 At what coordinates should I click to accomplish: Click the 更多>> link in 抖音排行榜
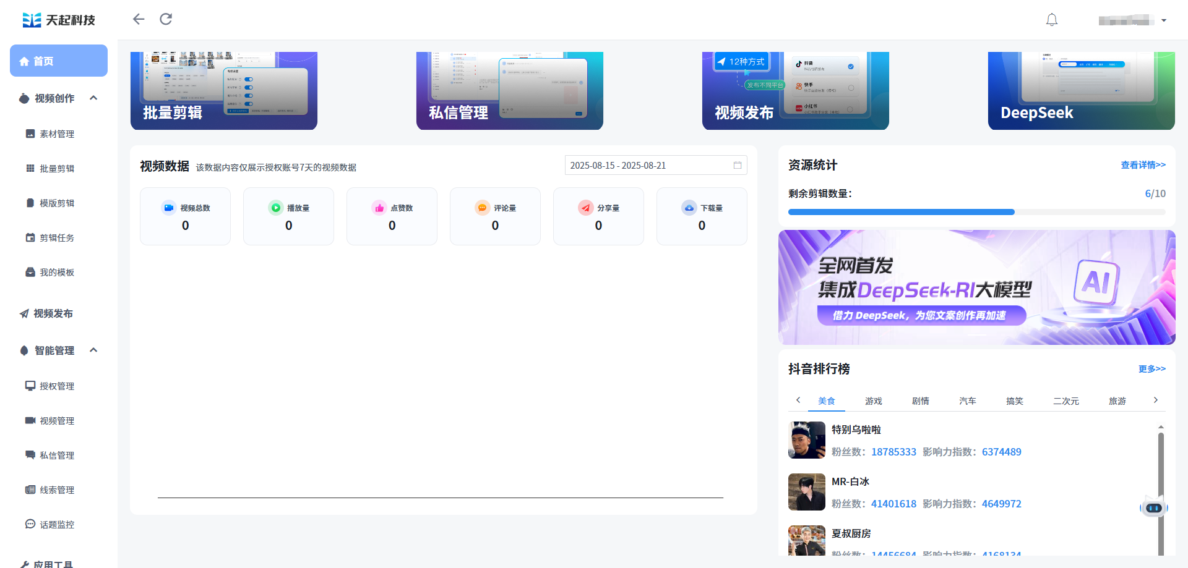click(x=1151, y=369)
